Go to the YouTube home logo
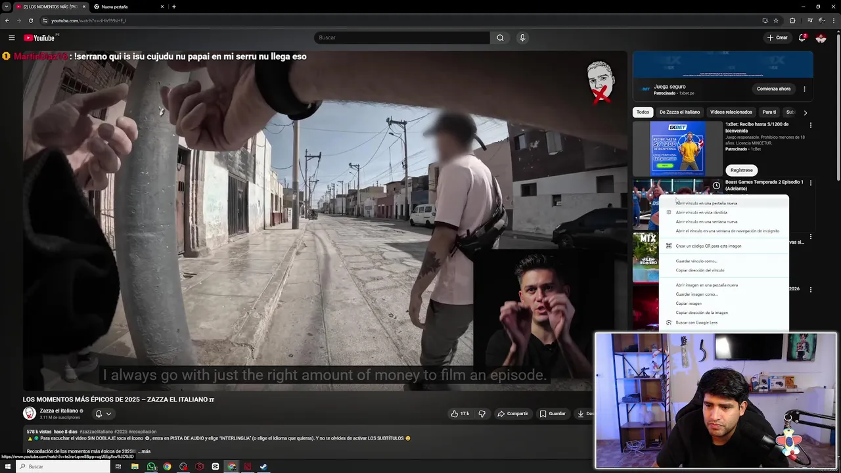The width and height of the screenshot is (841, 473). [41, 37]
